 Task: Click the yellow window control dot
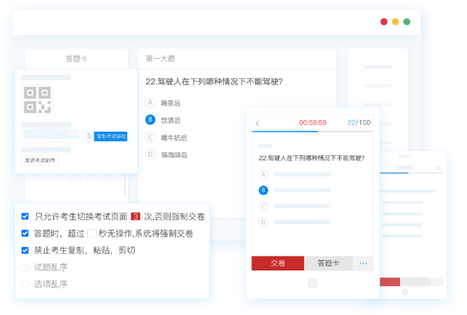click(x=395, y=22)
